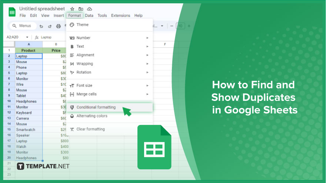This screenshot has height=183, width=326.
Task: Choose Conditional formatting menu entry
Action: point(110,107)
